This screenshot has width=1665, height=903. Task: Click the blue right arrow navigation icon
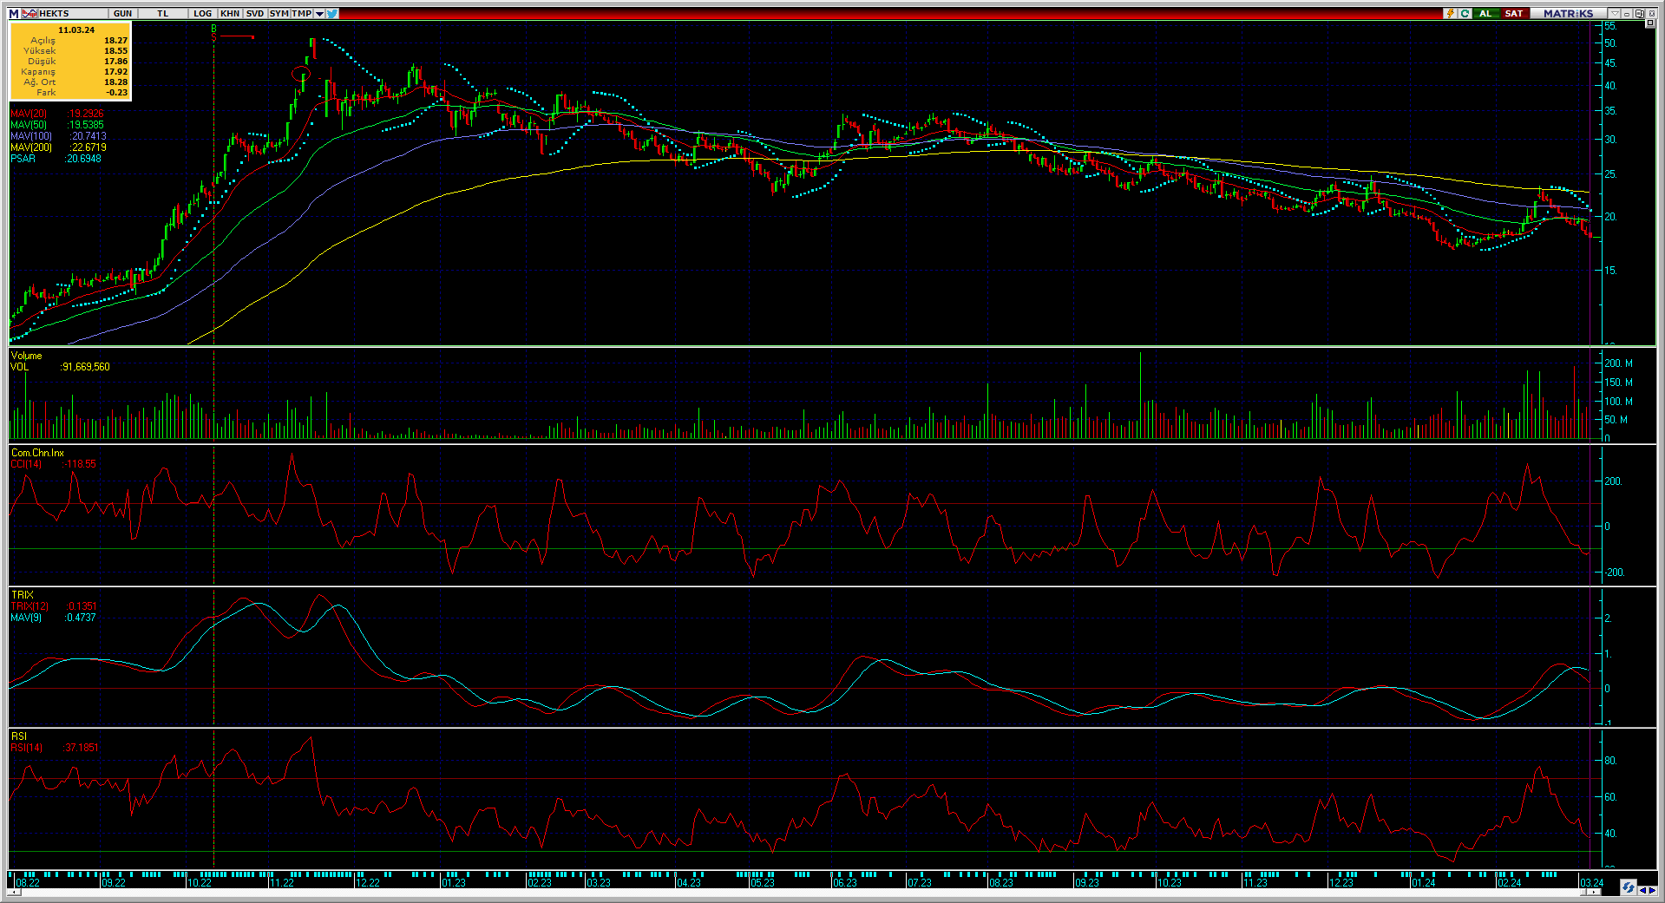1652,890
